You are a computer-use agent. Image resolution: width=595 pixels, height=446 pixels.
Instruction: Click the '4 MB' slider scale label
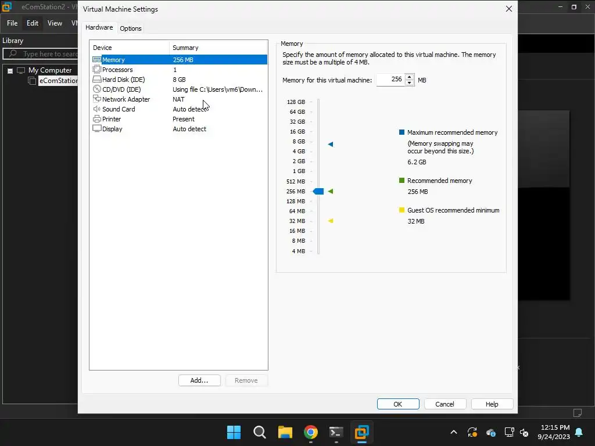[x=298, y=251]
